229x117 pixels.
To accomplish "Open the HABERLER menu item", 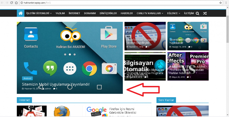I will 127,13.
